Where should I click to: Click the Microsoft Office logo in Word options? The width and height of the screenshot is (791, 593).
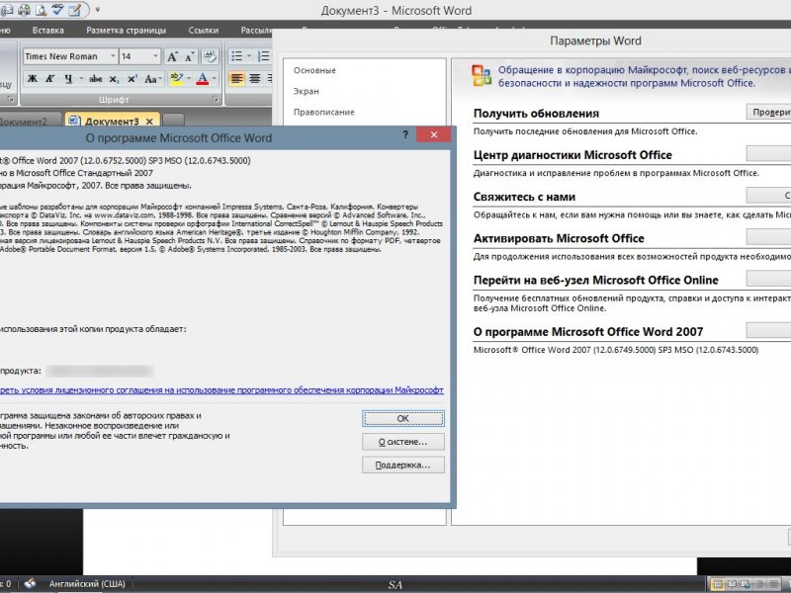tap(482, 76)
